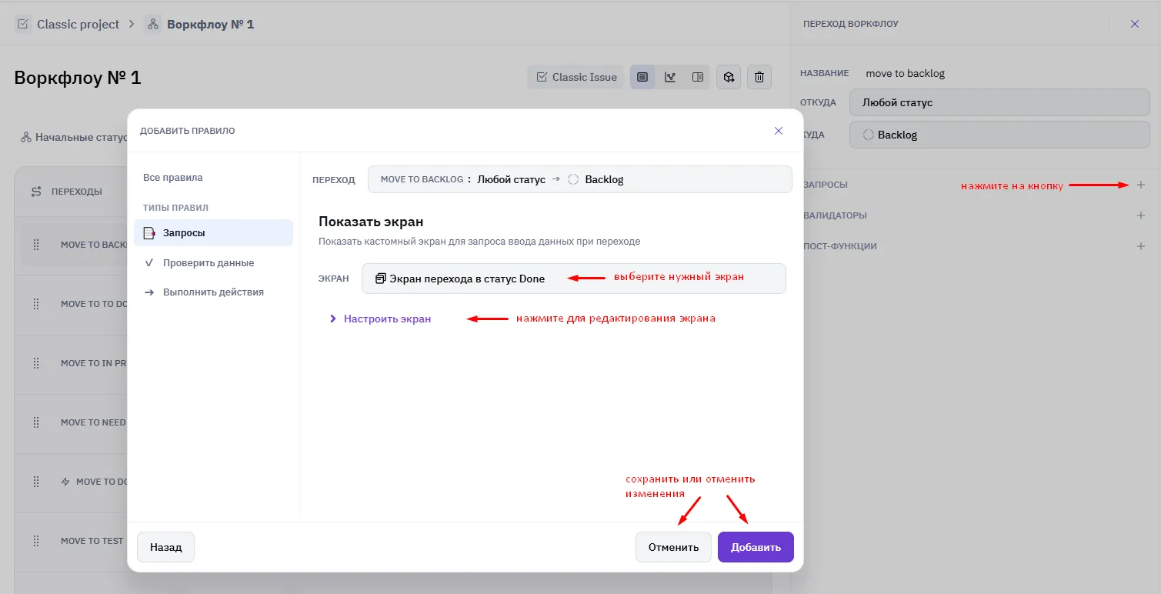Click the Добавить button
This screenshot has height=594, width=1161.
coord(756,547)
